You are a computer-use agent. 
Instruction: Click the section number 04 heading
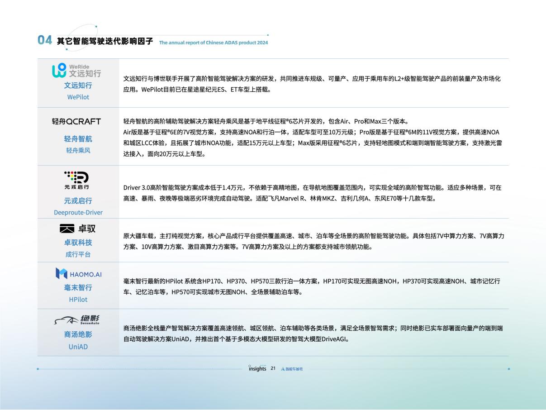(45, 40)
